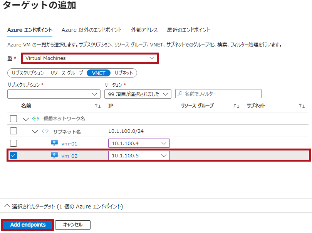Click the サブネット名 row label

pyautogui.click(x=67, y=132)
